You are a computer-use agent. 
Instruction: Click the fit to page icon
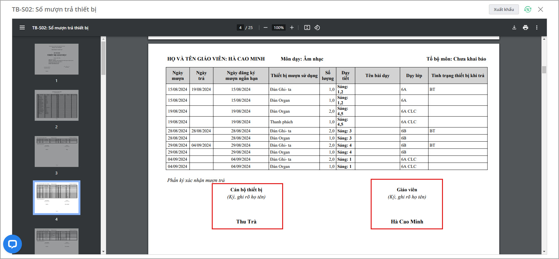[x=307, y=27]
